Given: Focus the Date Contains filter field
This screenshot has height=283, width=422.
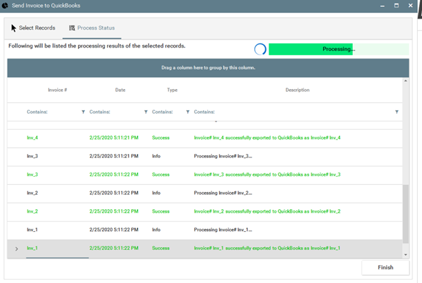Looking at the screenshot, I should (114, 112).
